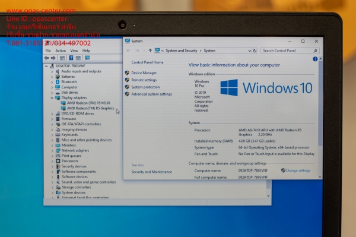
Task: Maximize the System window
Action: (x=303, y=41)
